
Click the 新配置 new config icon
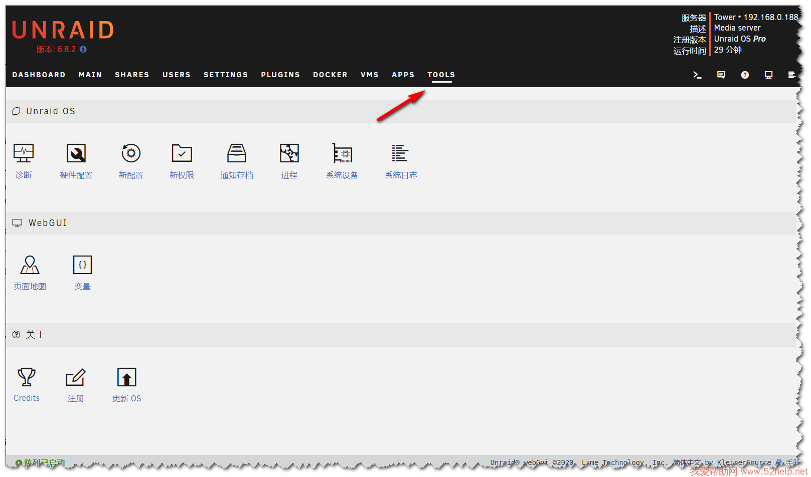131,153
